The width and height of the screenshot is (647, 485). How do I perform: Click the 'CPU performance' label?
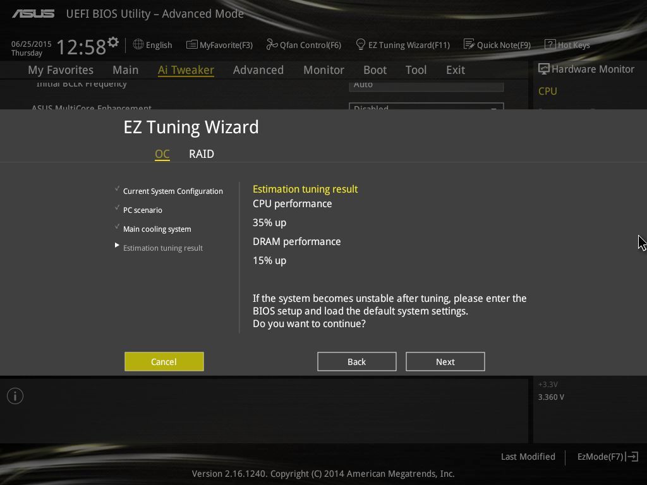click(x=292, y=204)
